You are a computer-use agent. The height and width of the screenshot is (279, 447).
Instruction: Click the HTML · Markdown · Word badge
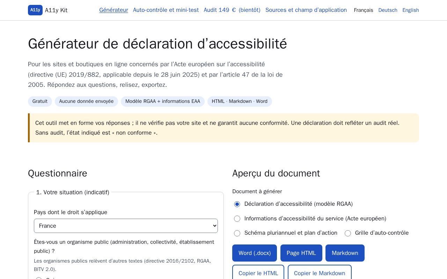pyautogui.click(x=240, y=101)
